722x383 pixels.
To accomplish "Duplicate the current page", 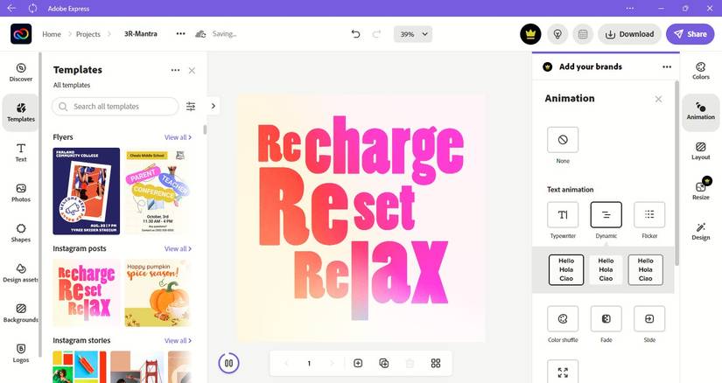I will (383, 363).
